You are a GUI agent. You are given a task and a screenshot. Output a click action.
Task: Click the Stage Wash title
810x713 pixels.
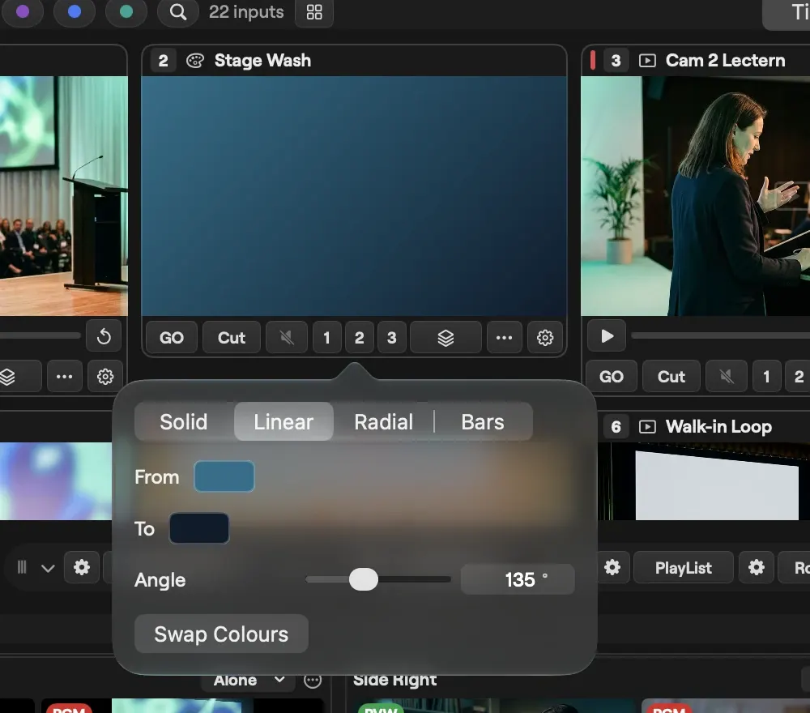point(262,61)
